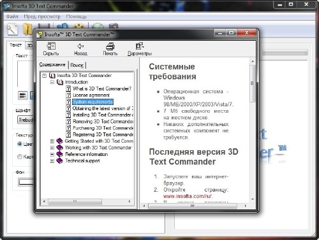
Task: Open the Параметры (Options) toolbar icon
Action: point(140,46)
